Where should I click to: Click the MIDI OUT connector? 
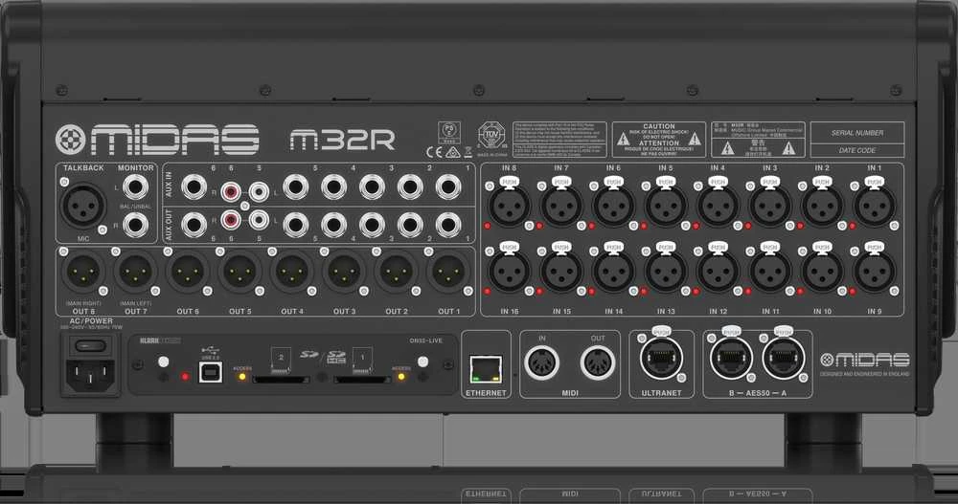click(598, 362)
